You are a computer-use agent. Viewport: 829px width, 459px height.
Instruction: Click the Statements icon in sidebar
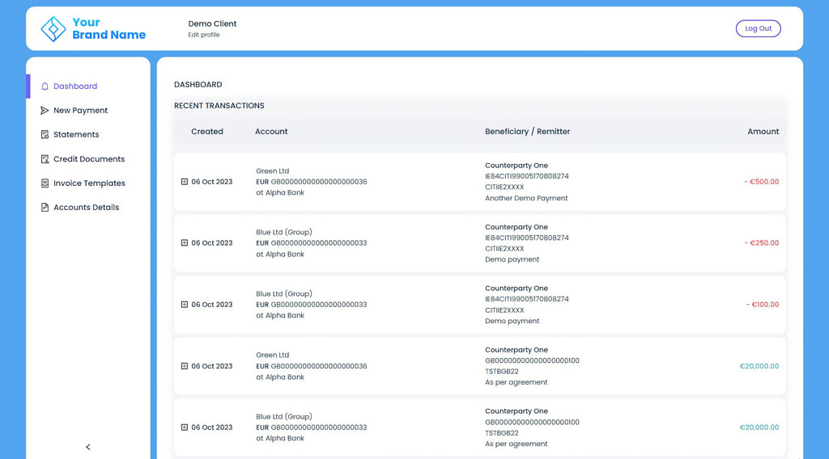click(45, 135)
